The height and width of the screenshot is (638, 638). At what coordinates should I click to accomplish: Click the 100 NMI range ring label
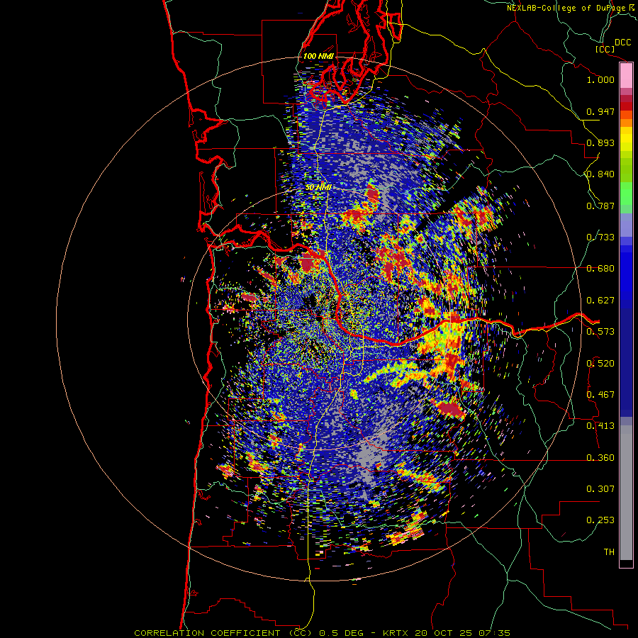(x=318, y=56)
